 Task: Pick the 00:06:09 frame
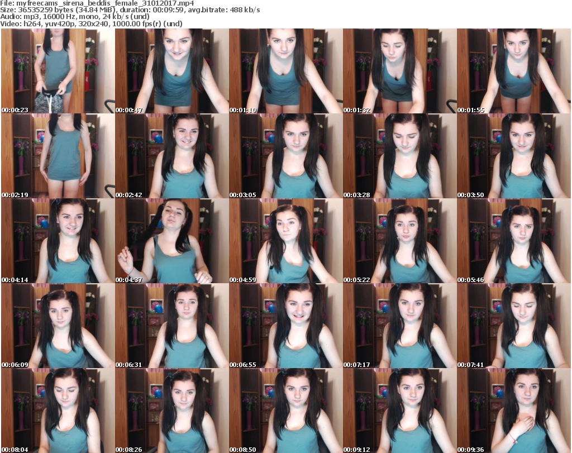pyautogui.click(x=58, y=326)
